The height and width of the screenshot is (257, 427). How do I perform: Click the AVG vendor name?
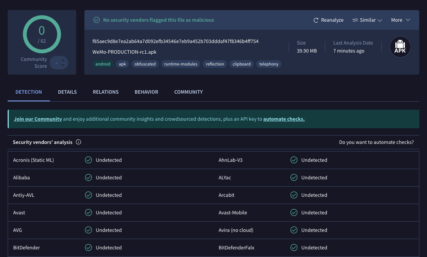pyautogui.click(x=18, y=230)
